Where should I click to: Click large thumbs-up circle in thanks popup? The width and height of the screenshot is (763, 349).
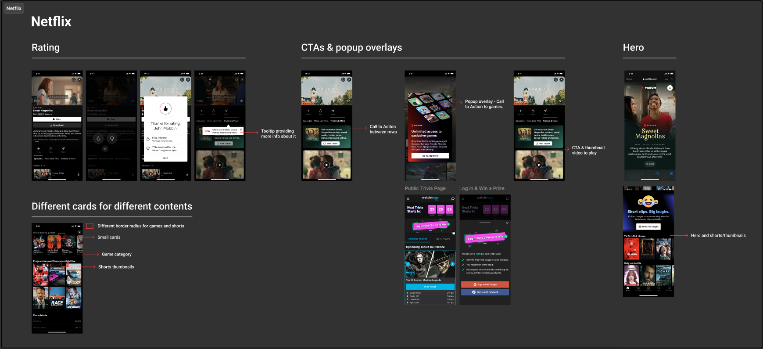(165, 108)
